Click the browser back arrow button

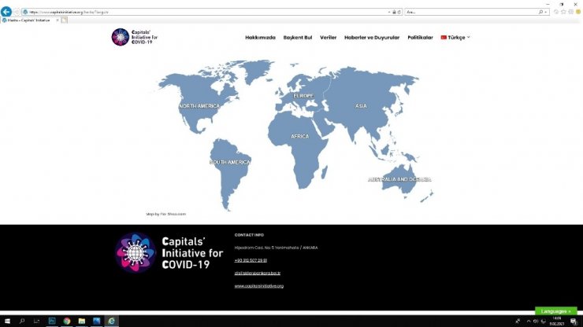tap(6, 12)
